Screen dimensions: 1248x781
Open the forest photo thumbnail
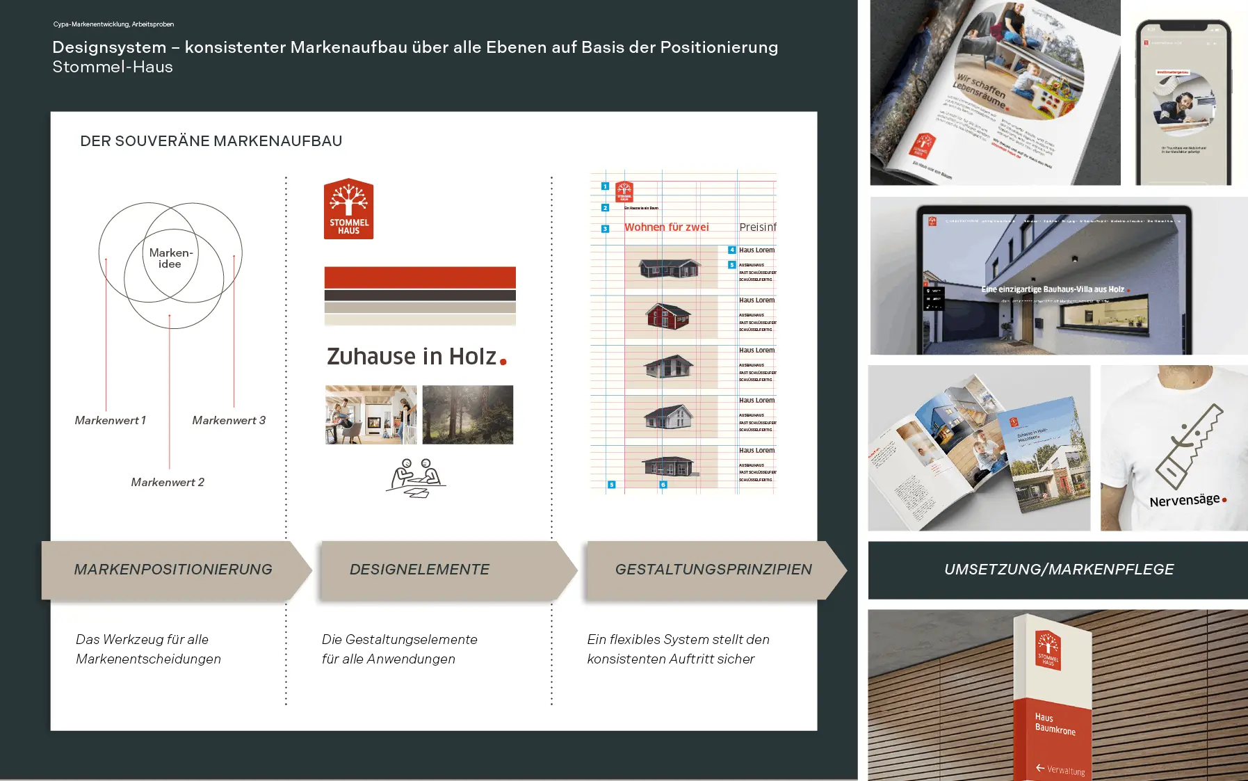(x=468, y=414)
